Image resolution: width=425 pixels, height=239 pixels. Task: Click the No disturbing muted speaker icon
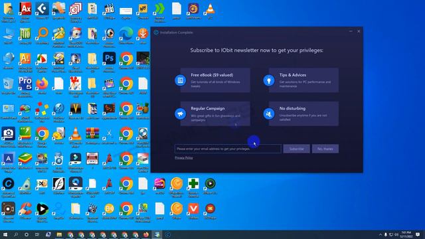tap(269, 114)
